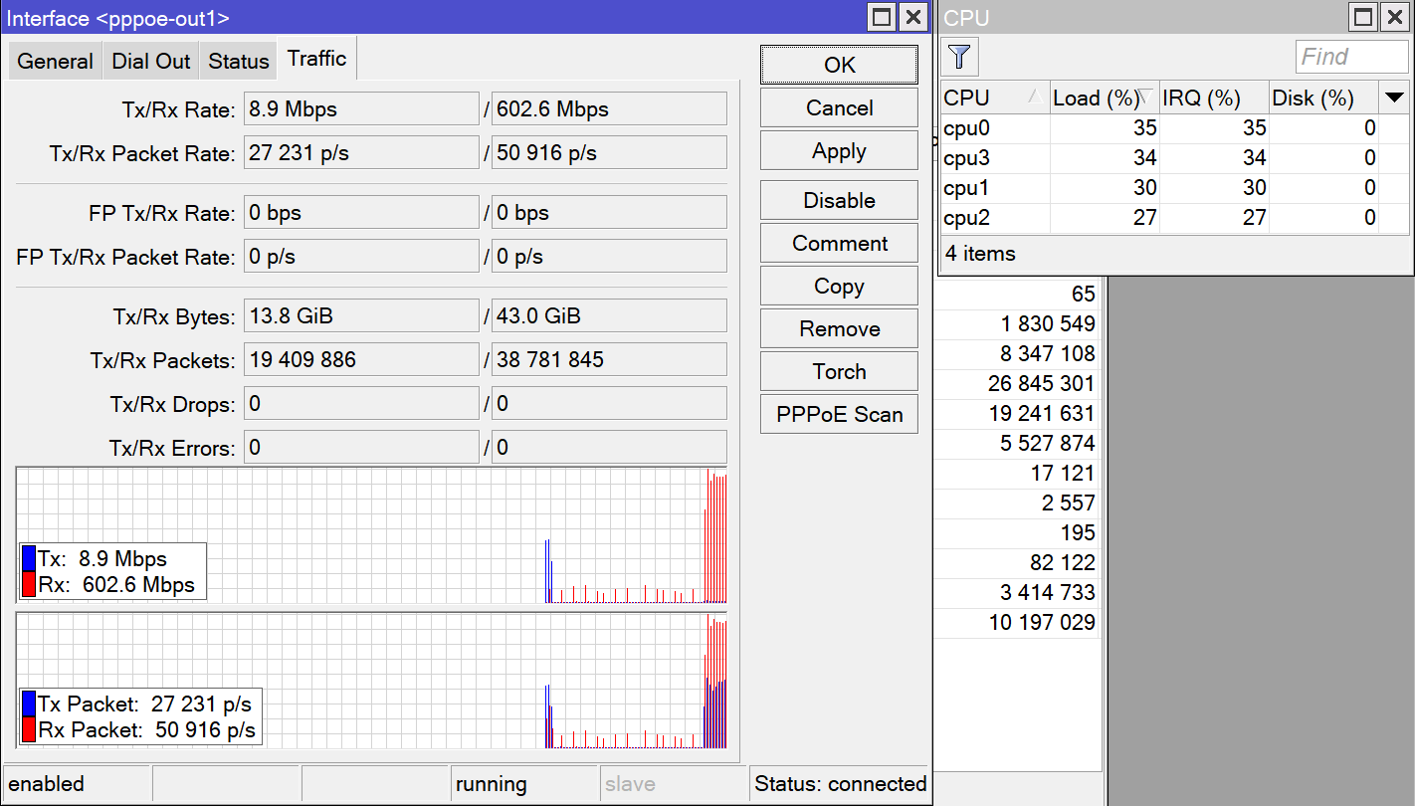
Task: Maximize the Interface pppoe-out1 window
Action: 882,17
